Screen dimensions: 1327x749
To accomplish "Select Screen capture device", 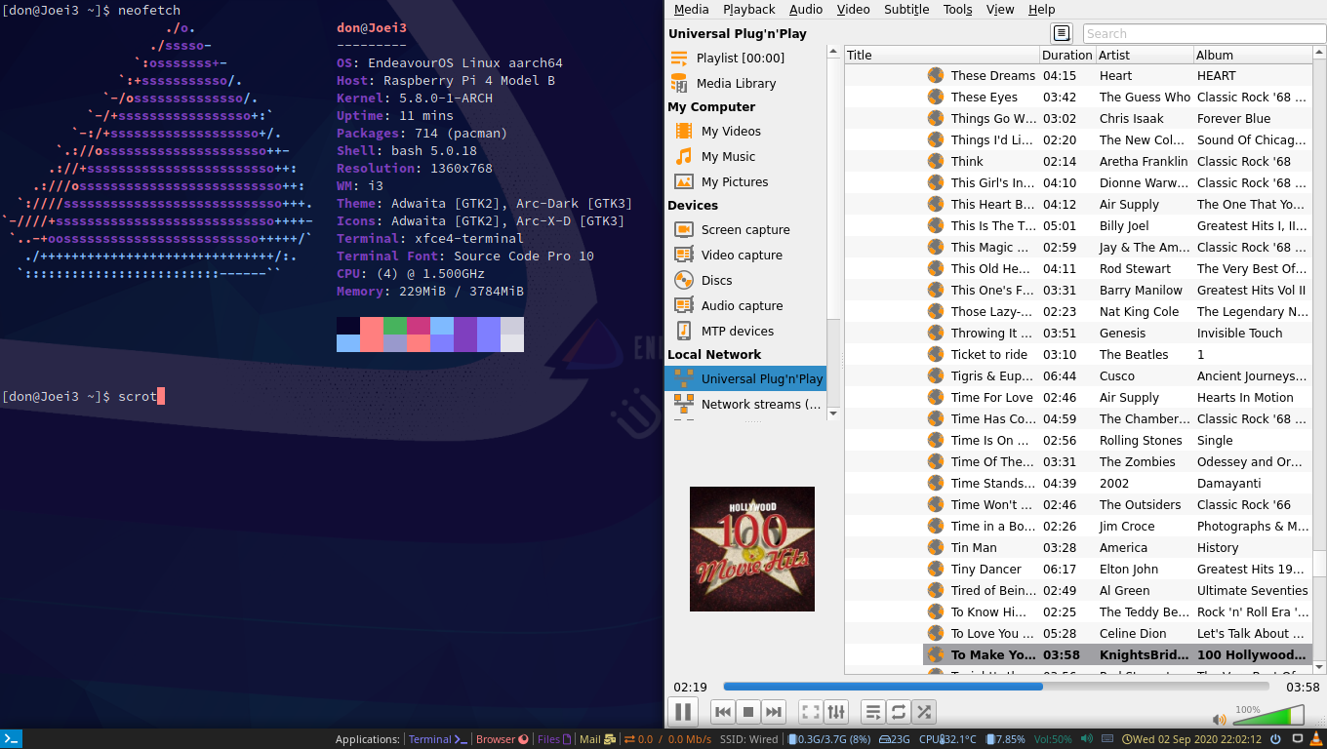I will point(745,229).
